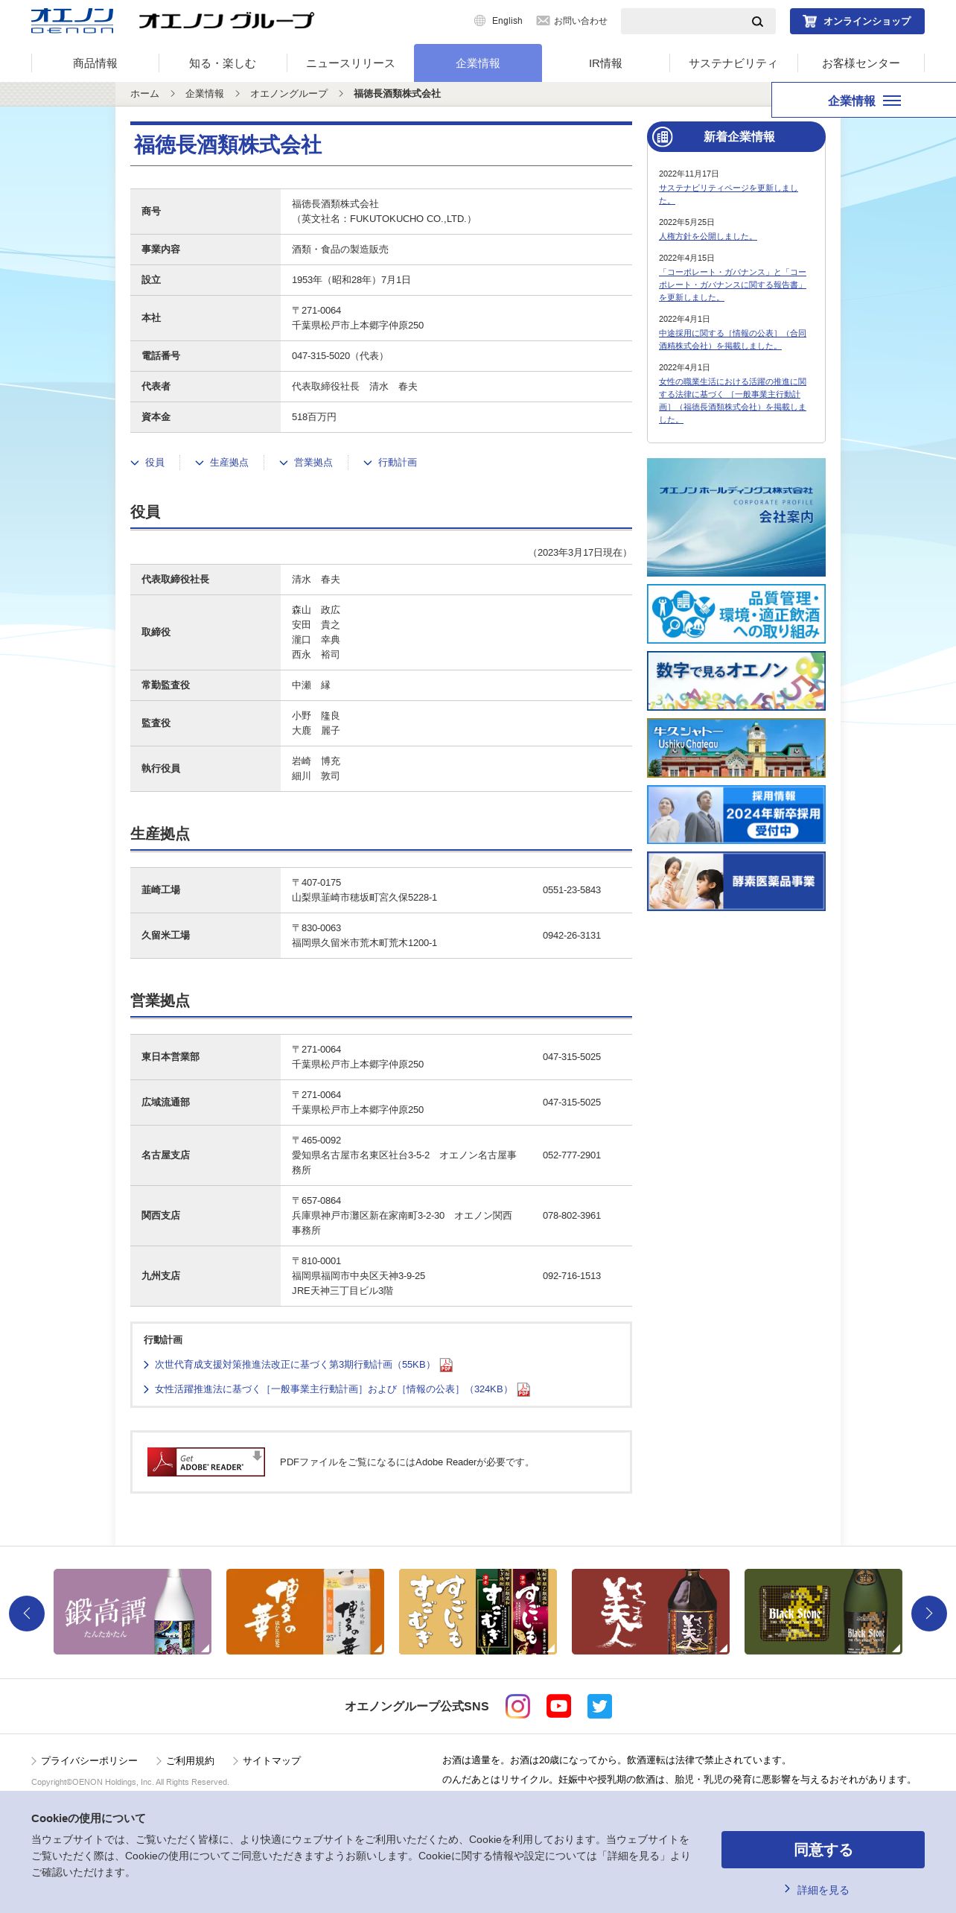956x1913 pixels.
Task: Open the 数字で見るオエノン banner
Action: tap(736, 681)
